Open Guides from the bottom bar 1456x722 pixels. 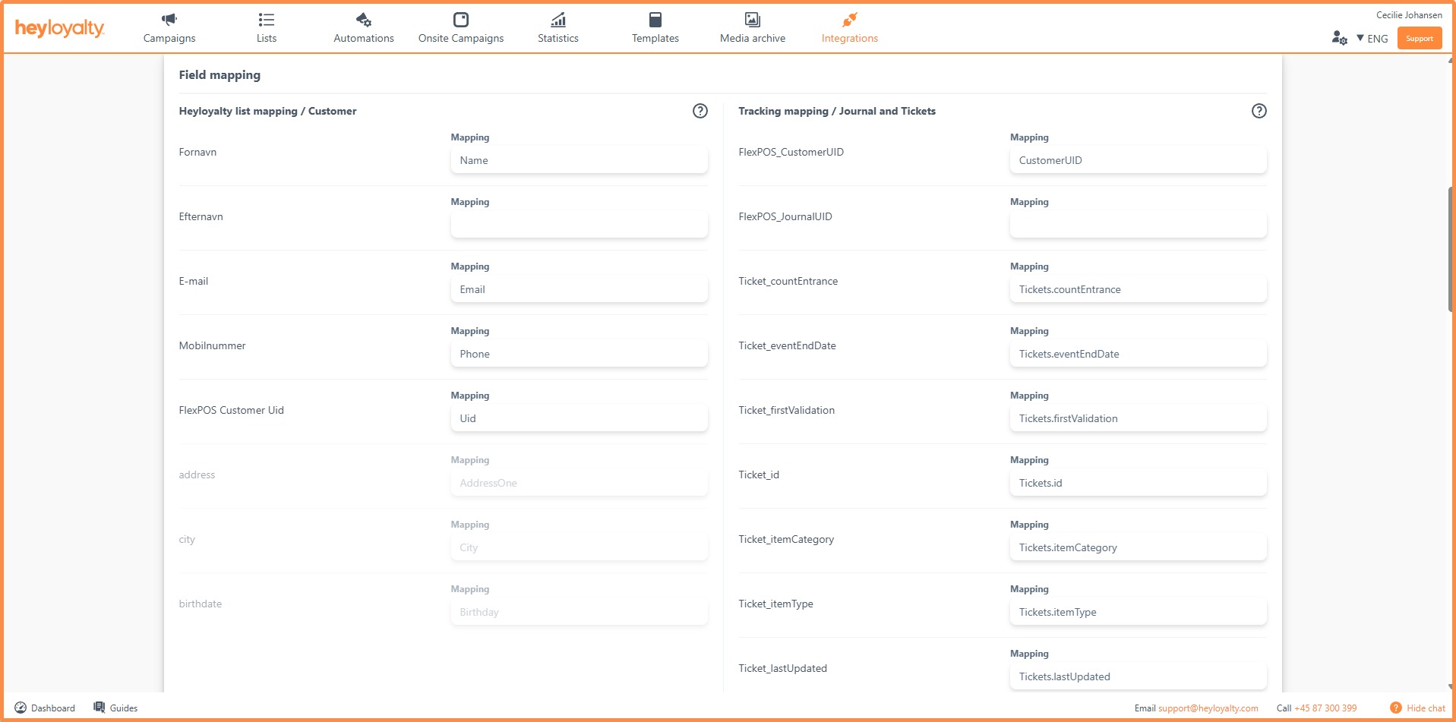pyautogui.click(x=115, y=708)
